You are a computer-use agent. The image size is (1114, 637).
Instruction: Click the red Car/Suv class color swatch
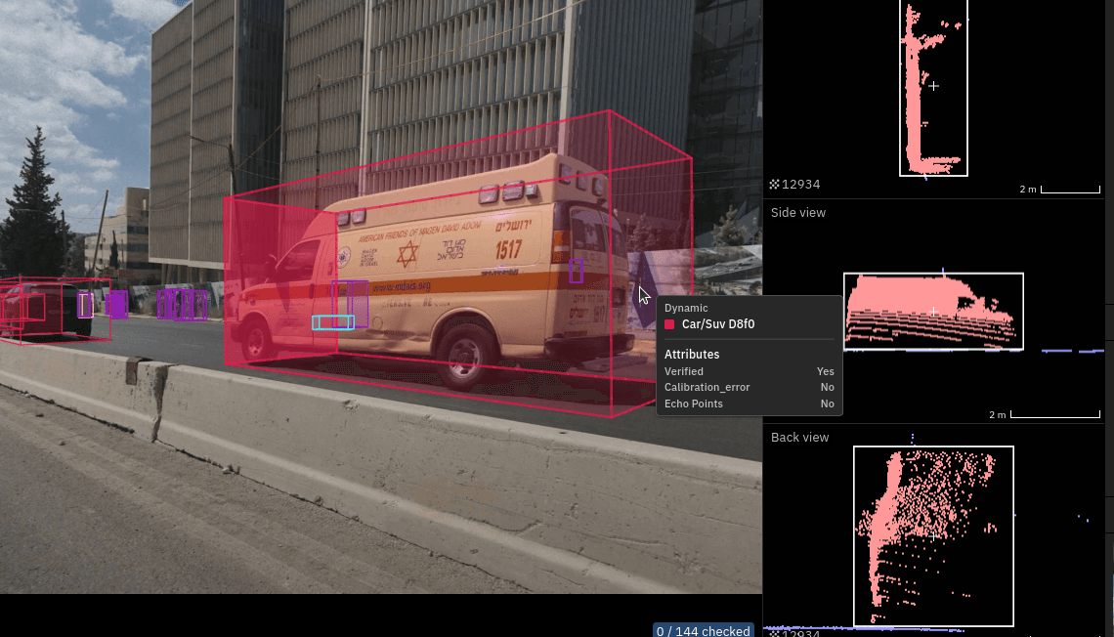[x=669, y=324]
